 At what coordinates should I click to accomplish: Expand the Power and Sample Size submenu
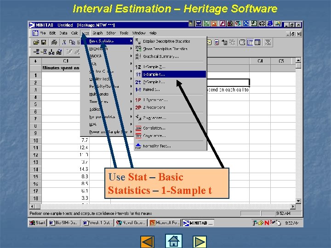point(107,132)
